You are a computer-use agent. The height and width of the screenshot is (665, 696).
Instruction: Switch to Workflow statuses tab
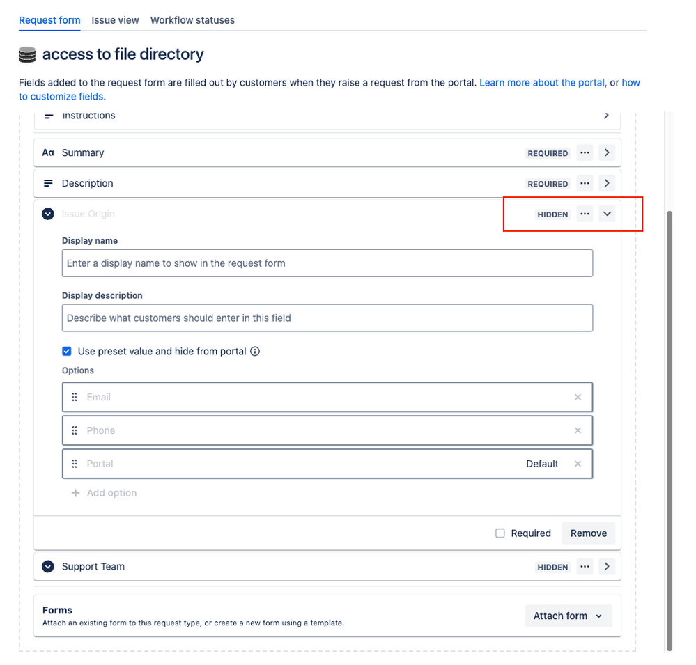(192, 20)
